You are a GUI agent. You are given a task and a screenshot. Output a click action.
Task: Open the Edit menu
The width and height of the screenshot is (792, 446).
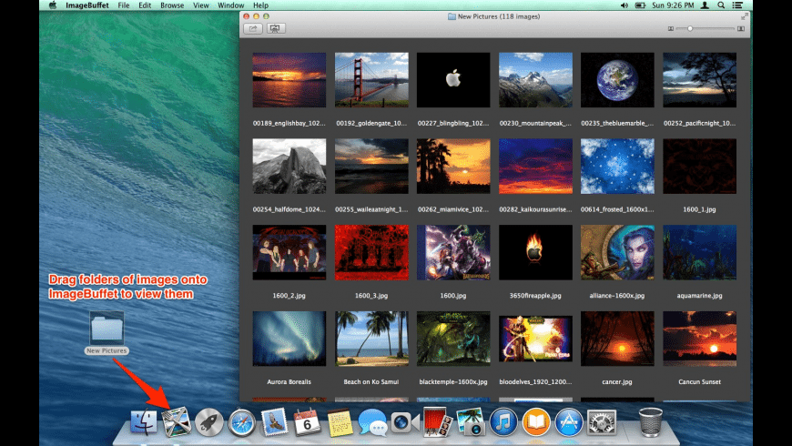coord(145,5)
